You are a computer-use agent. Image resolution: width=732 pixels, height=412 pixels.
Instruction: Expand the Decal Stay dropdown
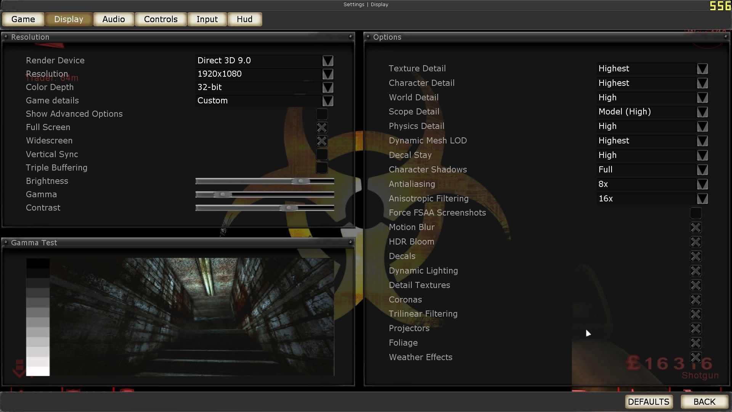click(x=702, y=155)
